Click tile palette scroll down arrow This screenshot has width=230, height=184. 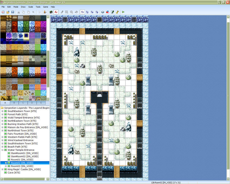pyautogui.click(x=48, y=99)
